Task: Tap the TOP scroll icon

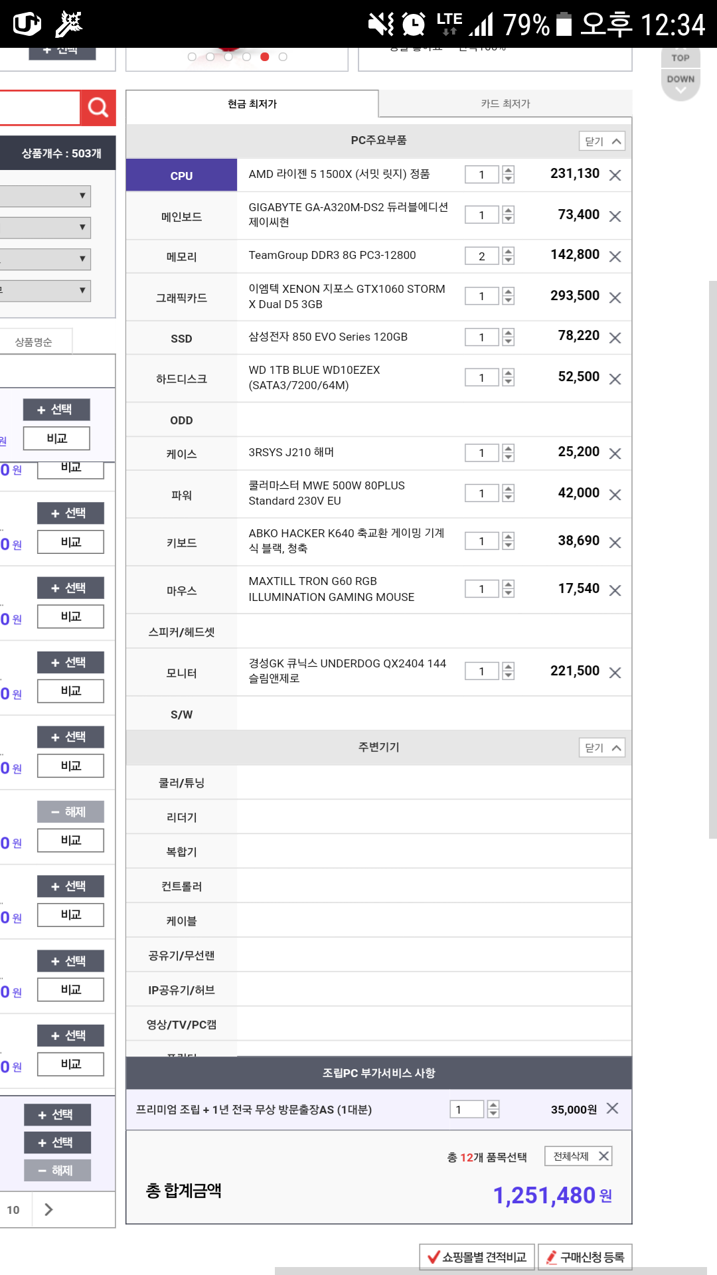Action: point(680,58)
